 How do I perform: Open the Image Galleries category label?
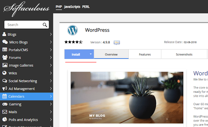[21, 65]
